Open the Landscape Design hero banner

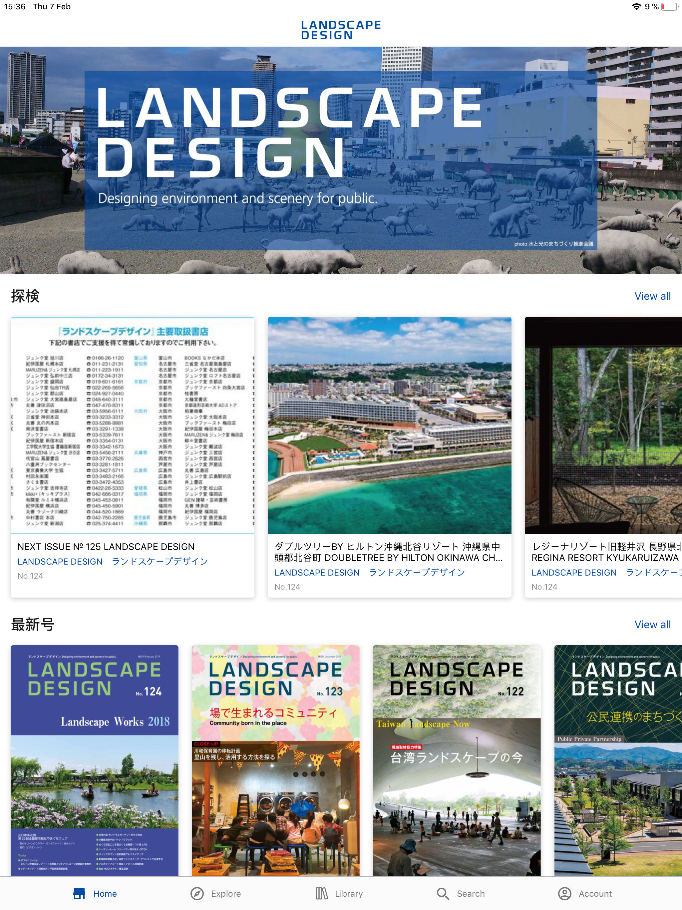[341, 160]
